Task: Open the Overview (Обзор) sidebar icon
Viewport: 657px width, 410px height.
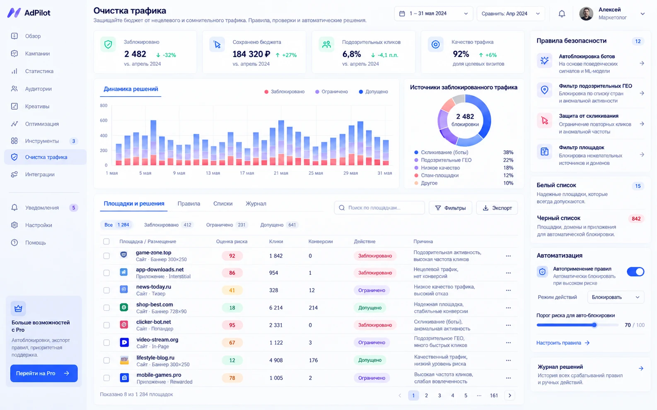Action: (x=14, y=36)
